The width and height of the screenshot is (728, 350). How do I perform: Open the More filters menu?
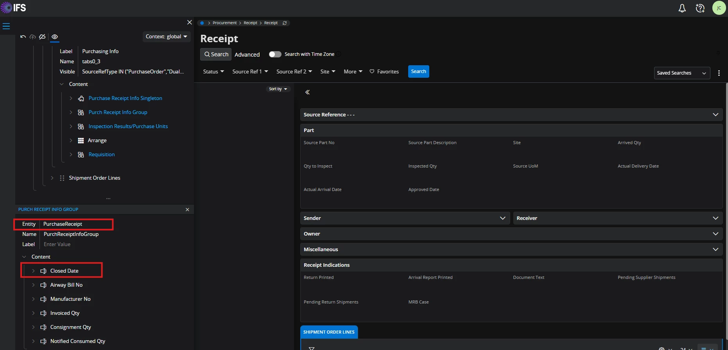coord(353,71)
